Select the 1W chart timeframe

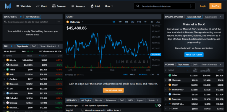point(120,22)
